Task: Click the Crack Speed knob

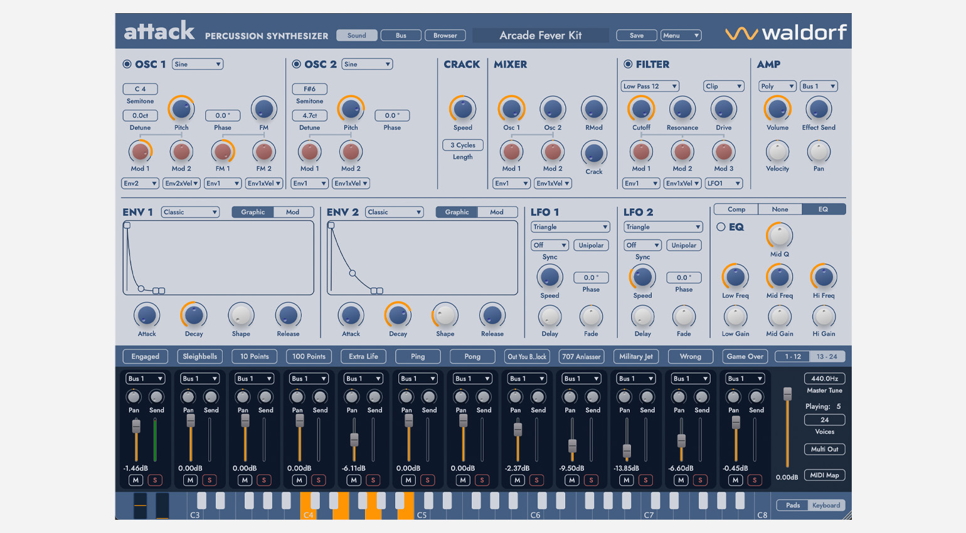Action: [x=462, y=109]
